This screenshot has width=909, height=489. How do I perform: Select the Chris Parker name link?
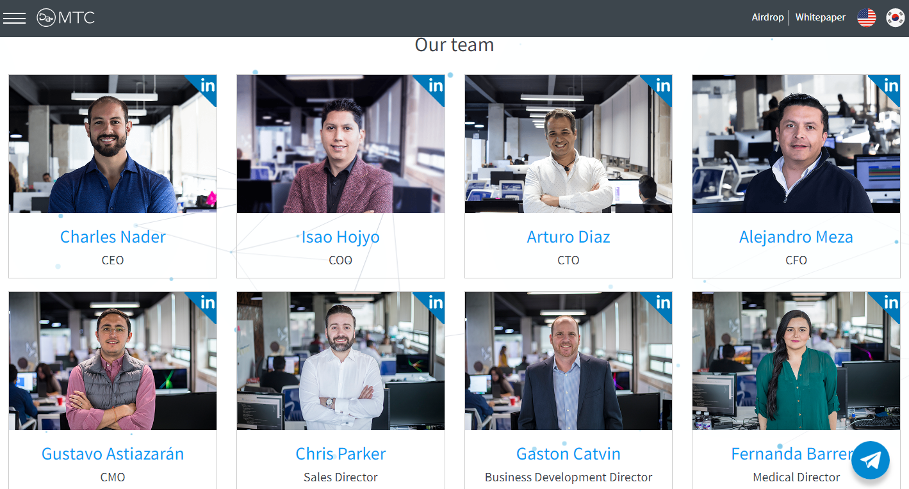[x=341, y=454]
